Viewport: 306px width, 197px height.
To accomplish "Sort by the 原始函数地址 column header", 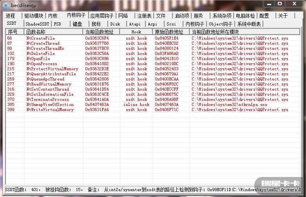I will (x=171, y=32).
